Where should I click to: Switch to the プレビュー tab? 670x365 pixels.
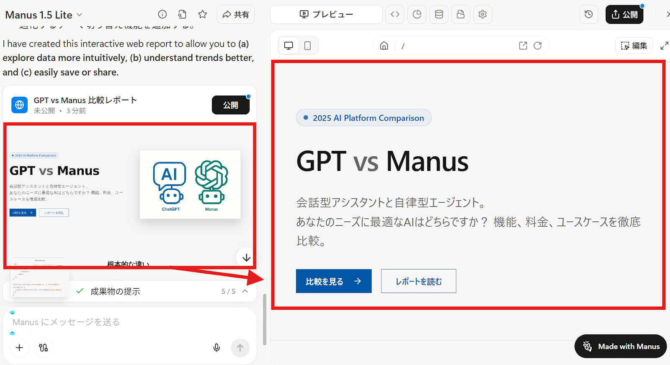pyautogui.click(x=326, y=14)
